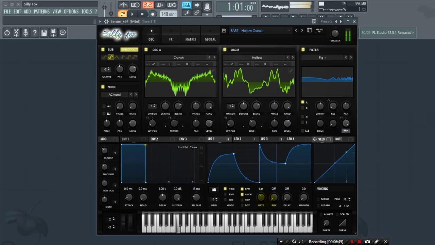
Task: Adjust the SUB OCTAVE stepper
Action: [106, 69]
